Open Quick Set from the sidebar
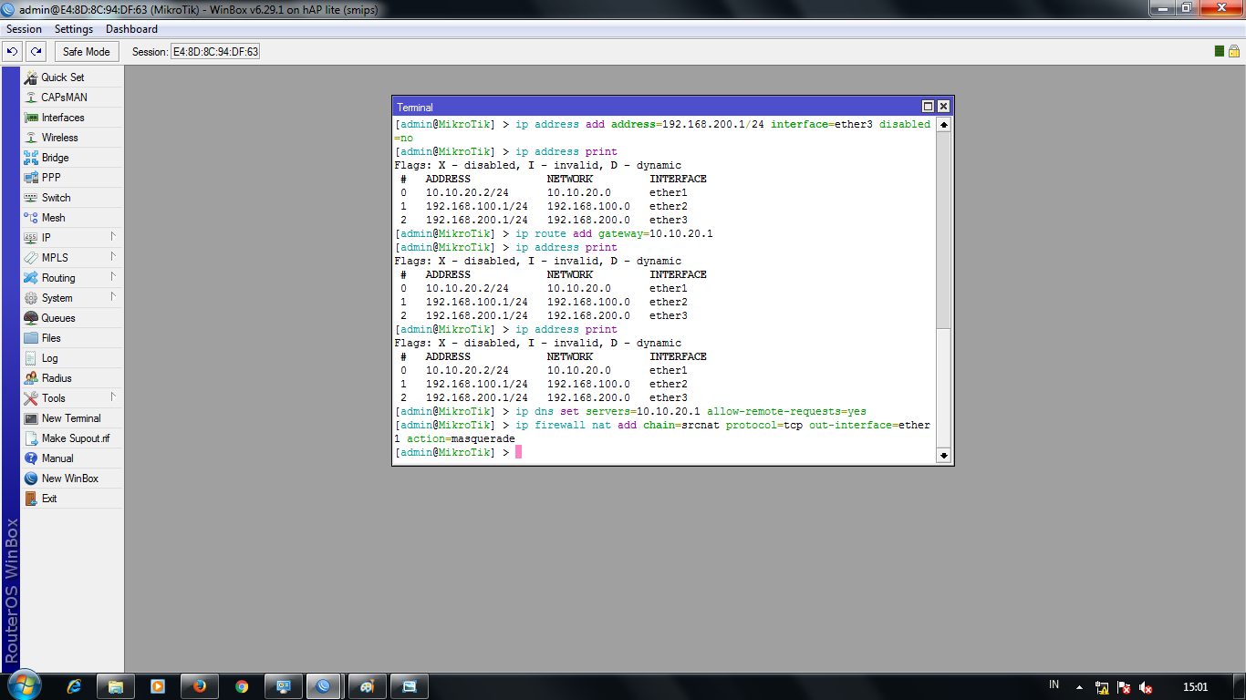 coord(62,77)
